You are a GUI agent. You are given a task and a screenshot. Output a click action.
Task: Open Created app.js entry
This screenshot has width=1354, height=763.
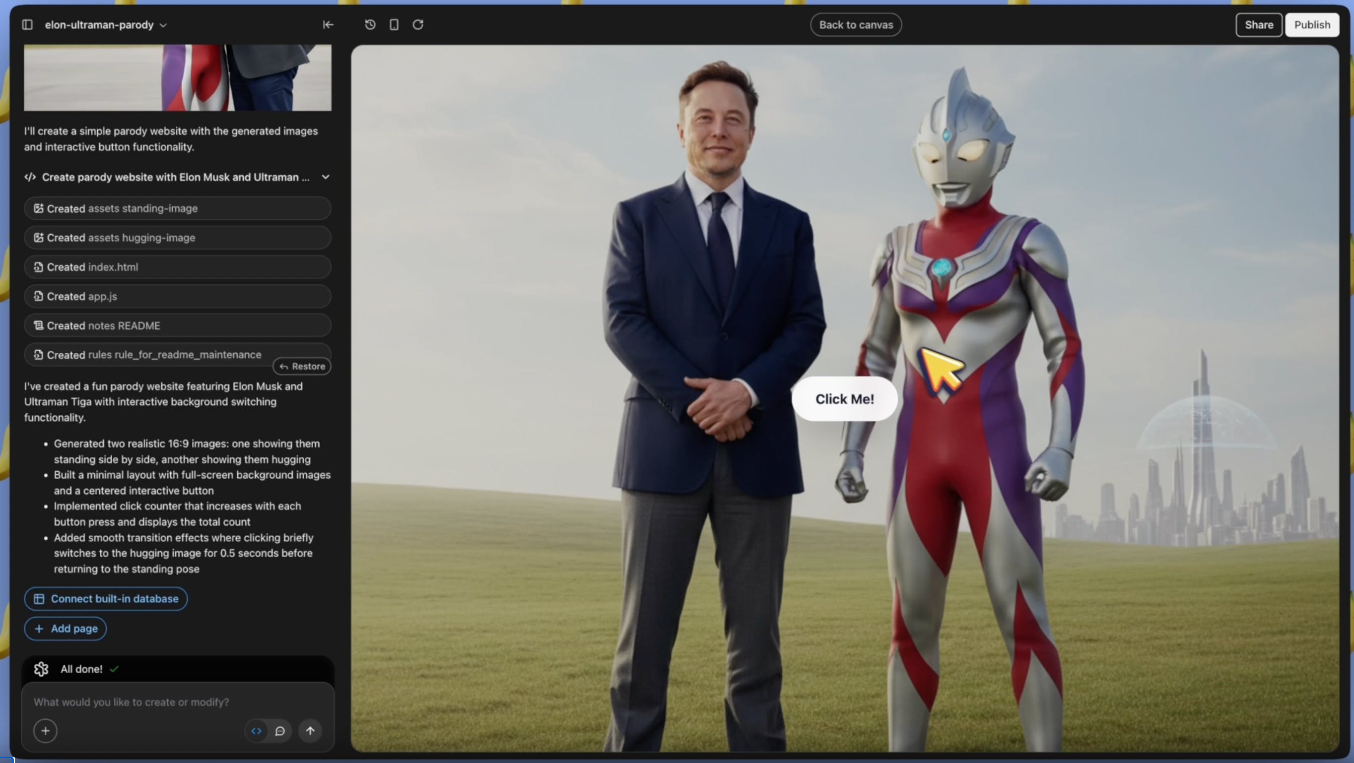coord(178,296)
